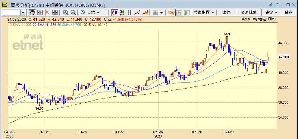Click the 38.000 price axis label
298x139 pixels.
tap(283, 88)
